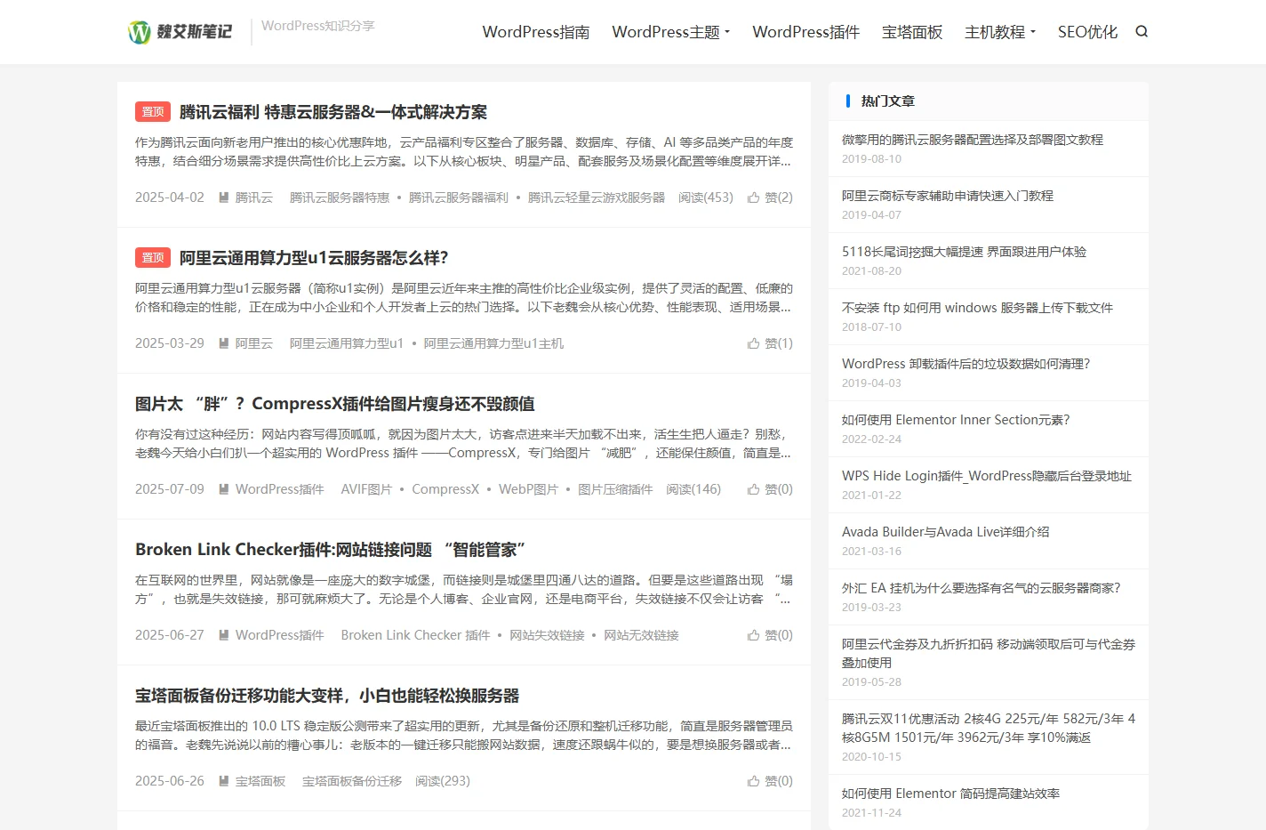Screen dimensions: 1266x830
Task: Click the 宝塔面板备份迁移 tag
Action: [x=352, y=781]
